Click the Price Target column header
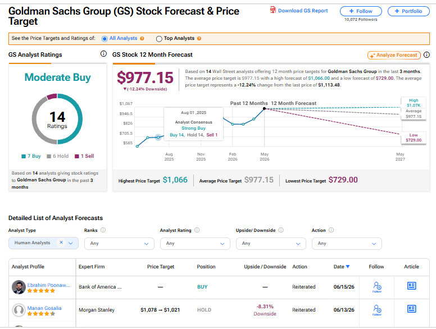Viewport: 436px width, 329px height. 161,267
